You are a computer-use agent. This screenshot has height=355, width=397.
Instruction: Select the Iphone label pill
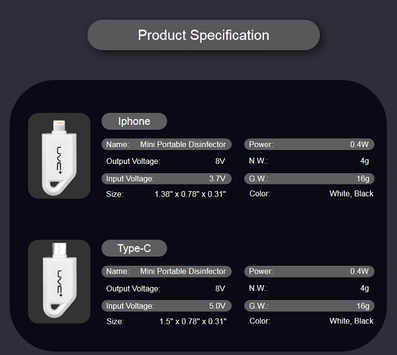pos(134,121)
